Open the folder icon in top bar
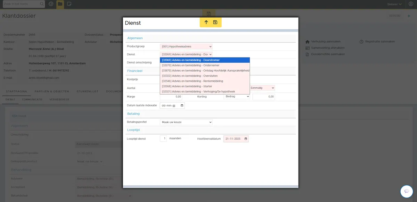The height and width of the screenshot is (202, 417). (x=60, y=4)
